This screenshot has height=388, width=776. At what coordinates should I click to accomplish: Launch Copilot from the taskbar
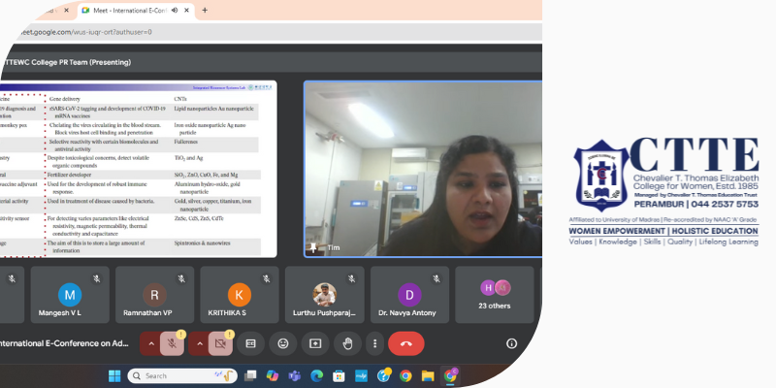coord(273,376)
